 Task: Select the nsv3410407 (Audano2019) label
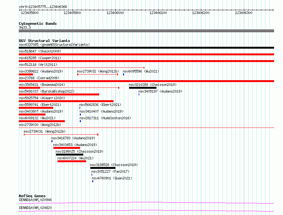tap(101, 111)
